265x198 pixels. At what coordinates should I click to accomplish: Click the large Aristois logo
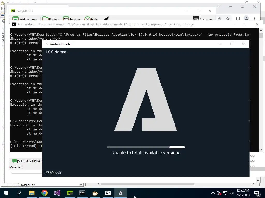(146, 100)
